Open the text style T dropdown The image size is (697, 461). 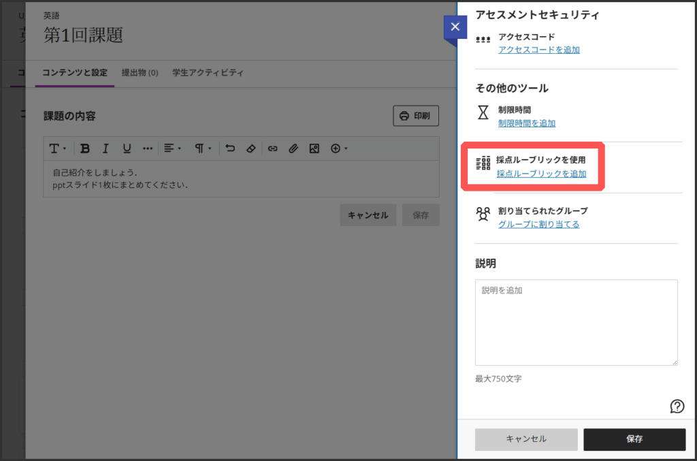[57, 148]
